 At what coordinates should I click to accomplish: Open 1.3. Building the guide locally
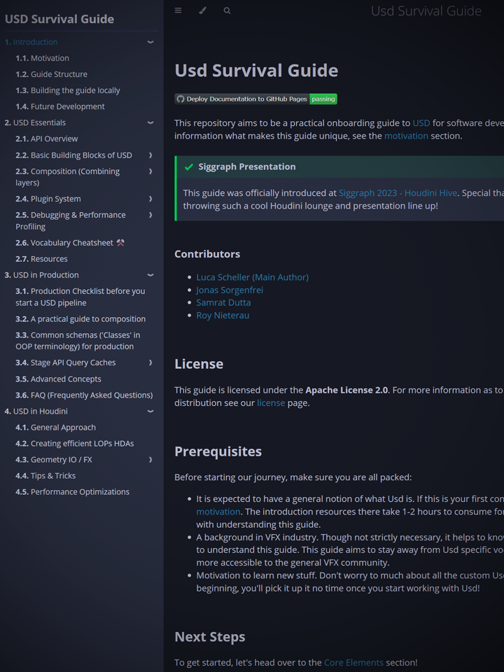tap(68, 90)
